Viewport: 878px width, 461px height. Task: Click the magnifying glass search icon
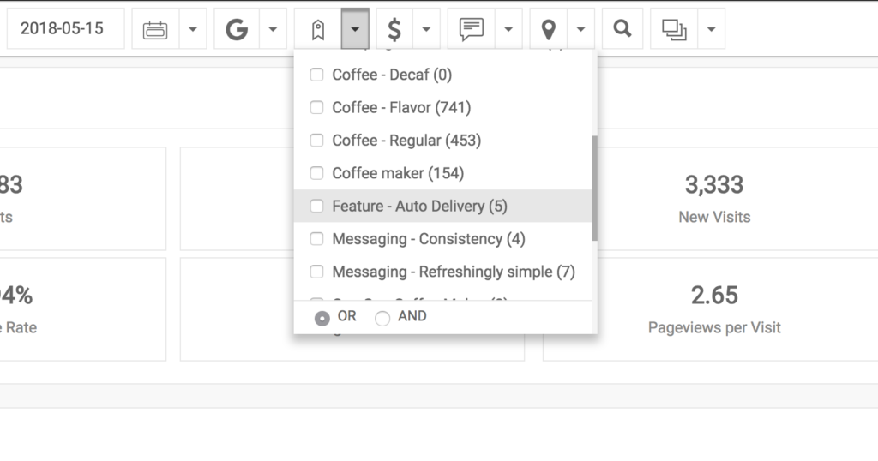[622, 28]
